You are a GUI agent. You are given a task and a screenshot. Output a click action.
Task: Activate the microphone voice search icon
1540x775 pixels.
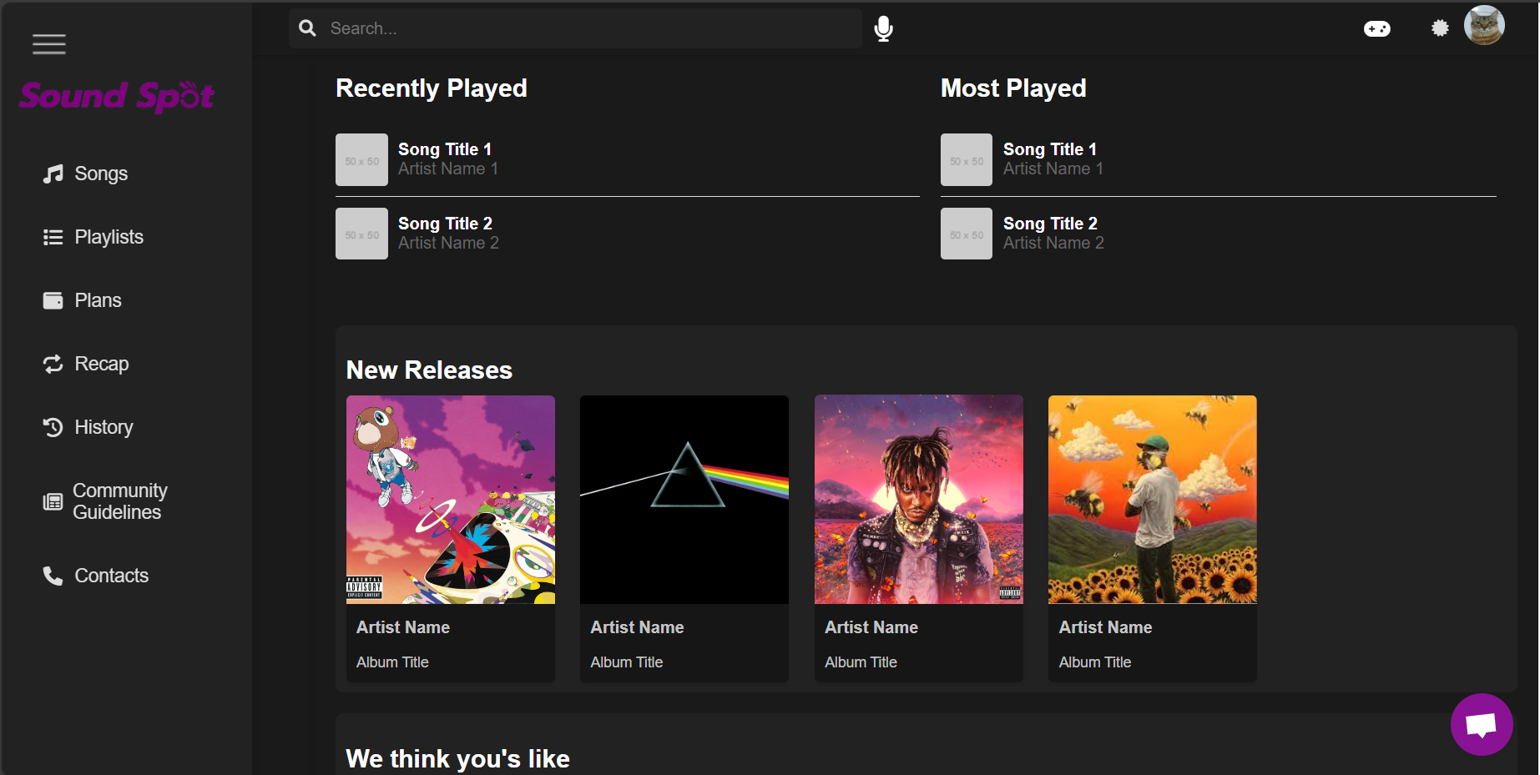(883, 28)
